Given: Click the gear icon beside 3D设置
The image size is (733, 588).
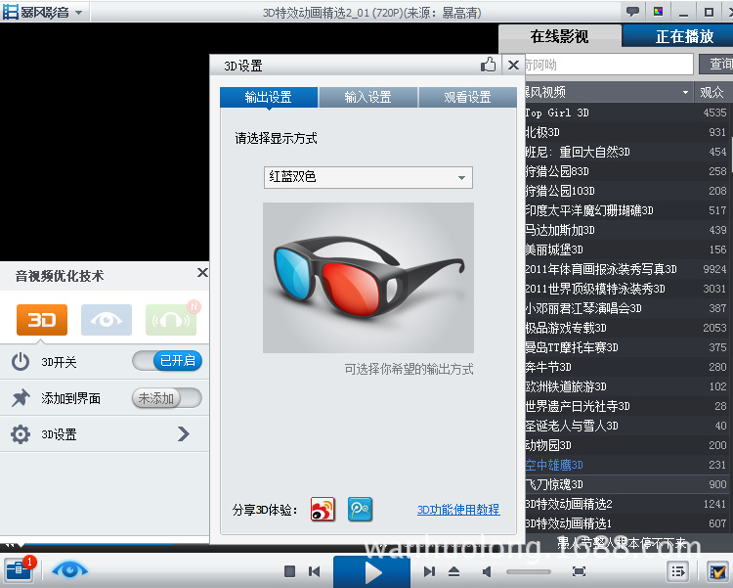Looking at the screenshot, I should click(21, 434).
